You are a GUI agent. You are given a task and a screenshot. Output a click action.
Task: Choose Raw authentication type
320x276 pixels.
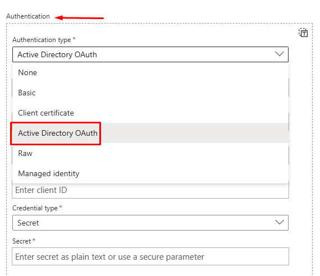click(x=150, y=153)
